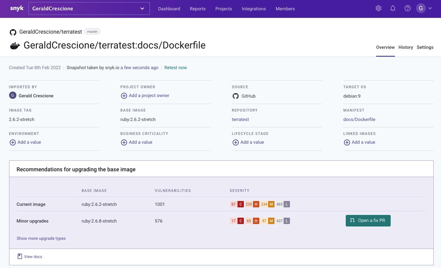
Task: Add a value for Business Criticality
Action: click(x=140, y=142)
